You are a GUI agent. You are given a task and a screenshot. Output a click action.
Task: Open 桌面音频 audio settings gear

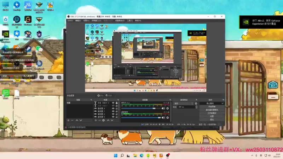[167, 118]
